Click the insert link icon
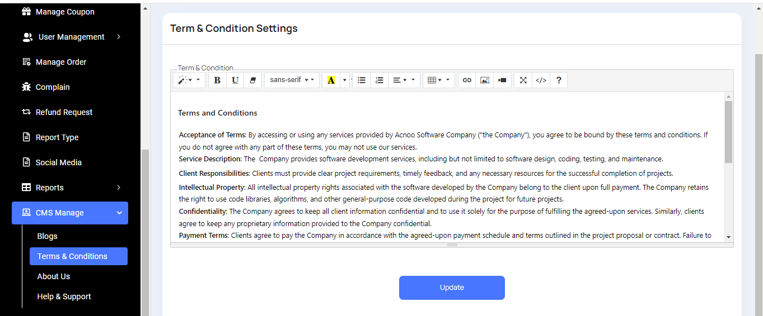763x316 pixels. coord(467,80)
